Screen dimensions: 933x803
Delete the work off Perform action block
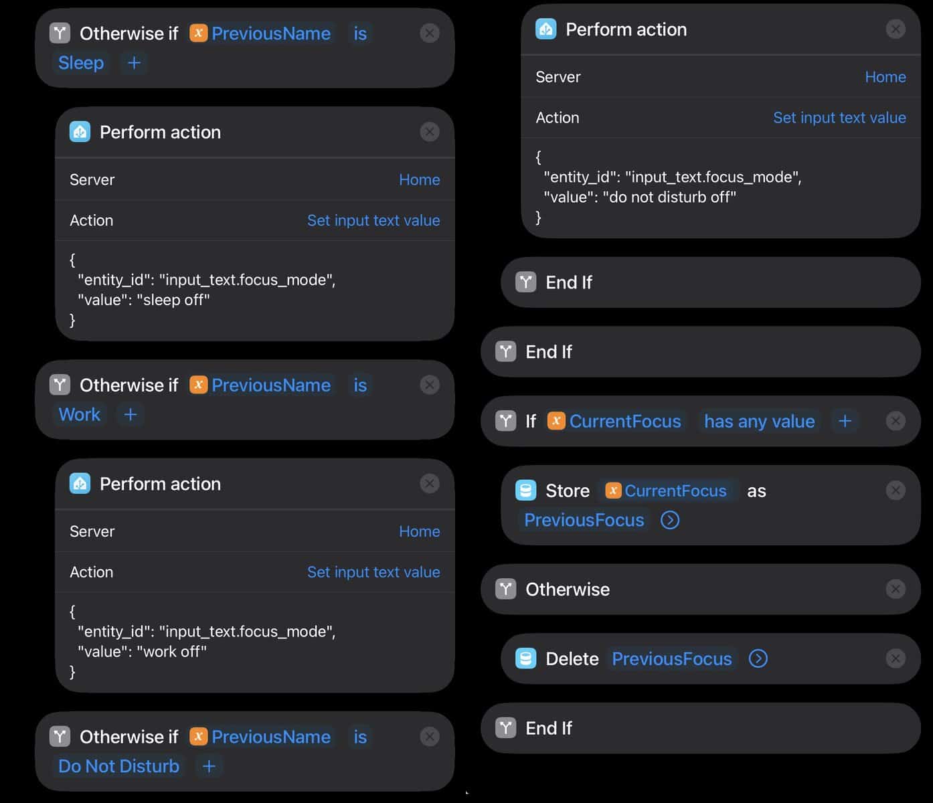click(x=430, y=483)
